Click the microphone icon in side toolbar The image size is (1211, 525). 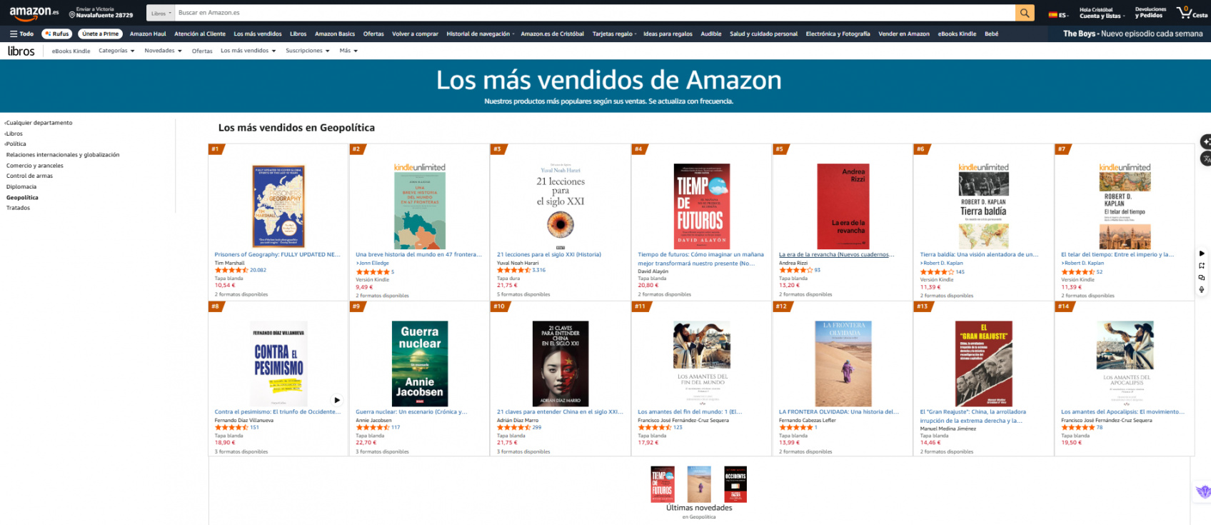[1202, 289]
